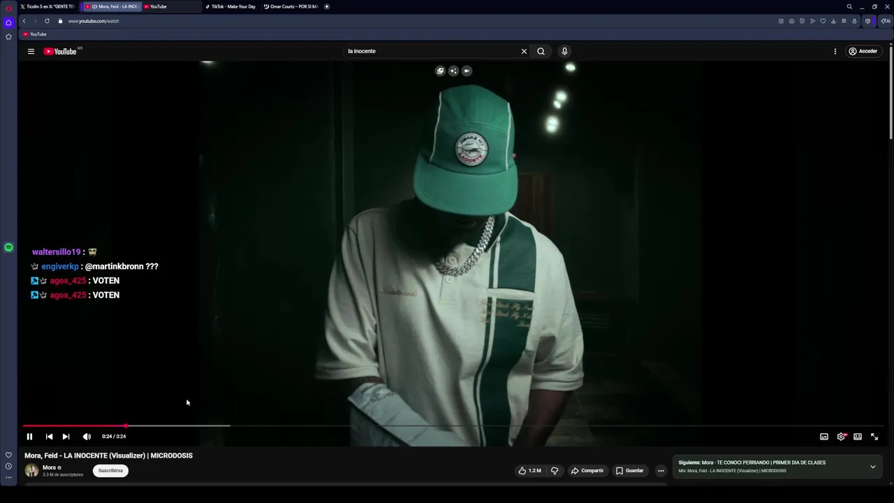Go back in browser history
The width and height of the screenshot is (894, 503).
(x=24, y=21)
